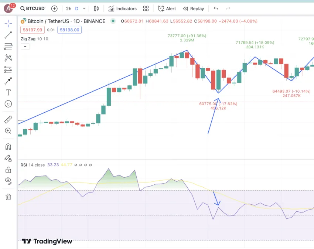Open the candlestick chart type menu

point(96,8)
